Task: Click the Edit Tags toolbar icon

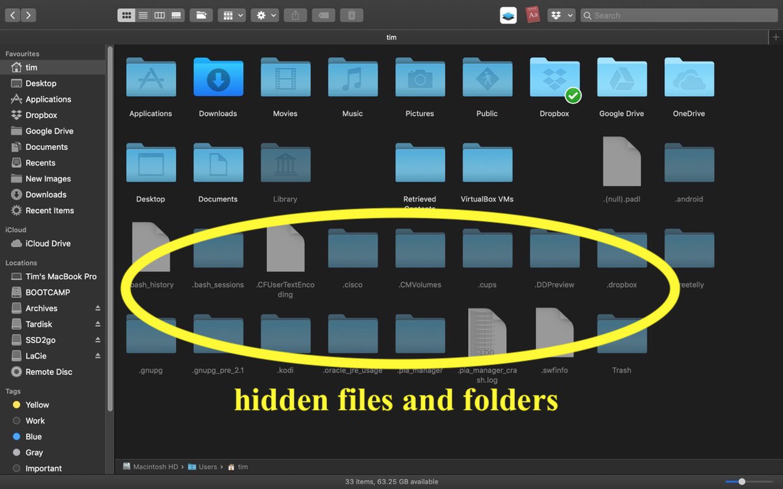Action: click(323, 15)
